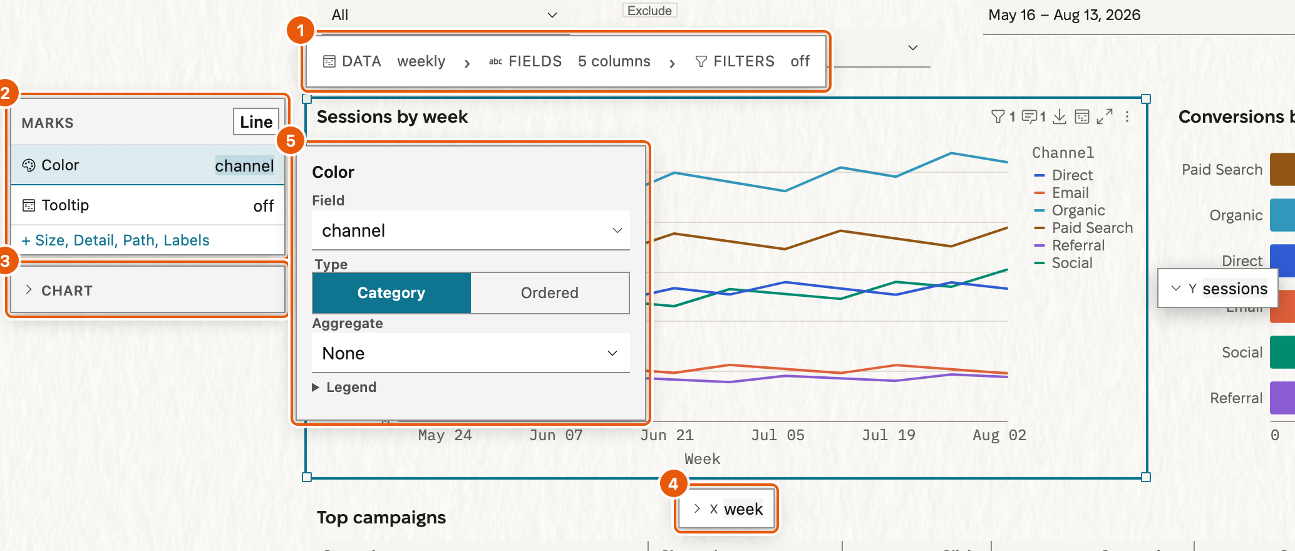Click the Tooltip icon in Marks panel
The image size is (1295, 551).
point(29,205)
